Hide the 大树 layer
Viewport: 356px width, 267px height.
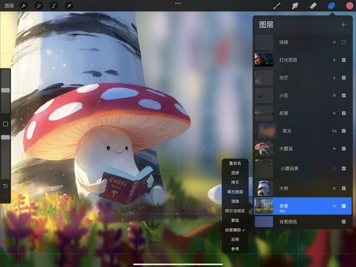pos(344,188)
